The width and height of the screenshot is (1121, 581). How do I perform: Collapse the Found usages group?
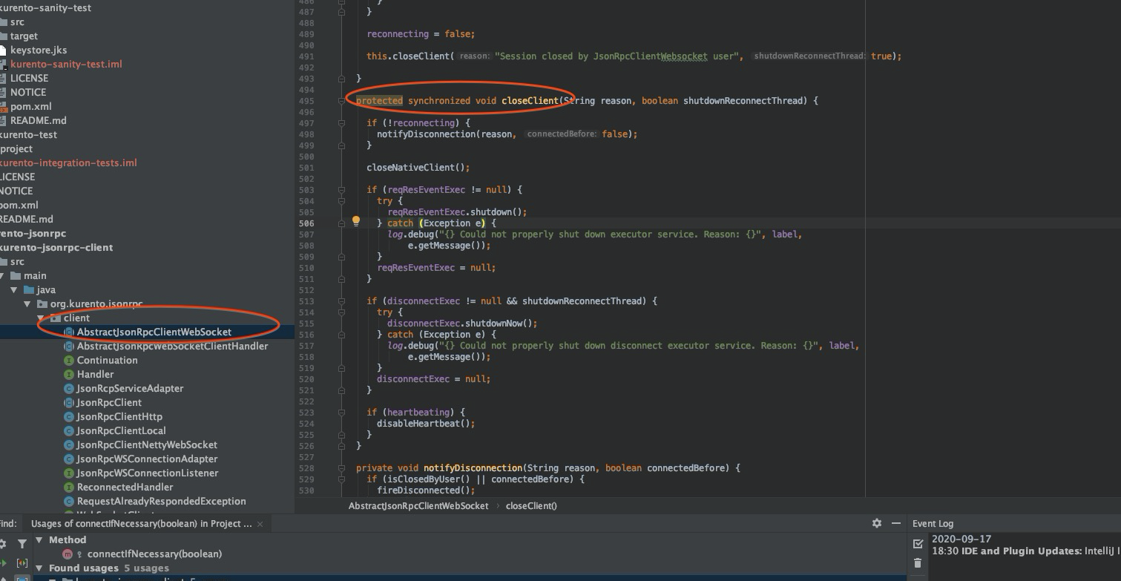click(x=39, y=567)
